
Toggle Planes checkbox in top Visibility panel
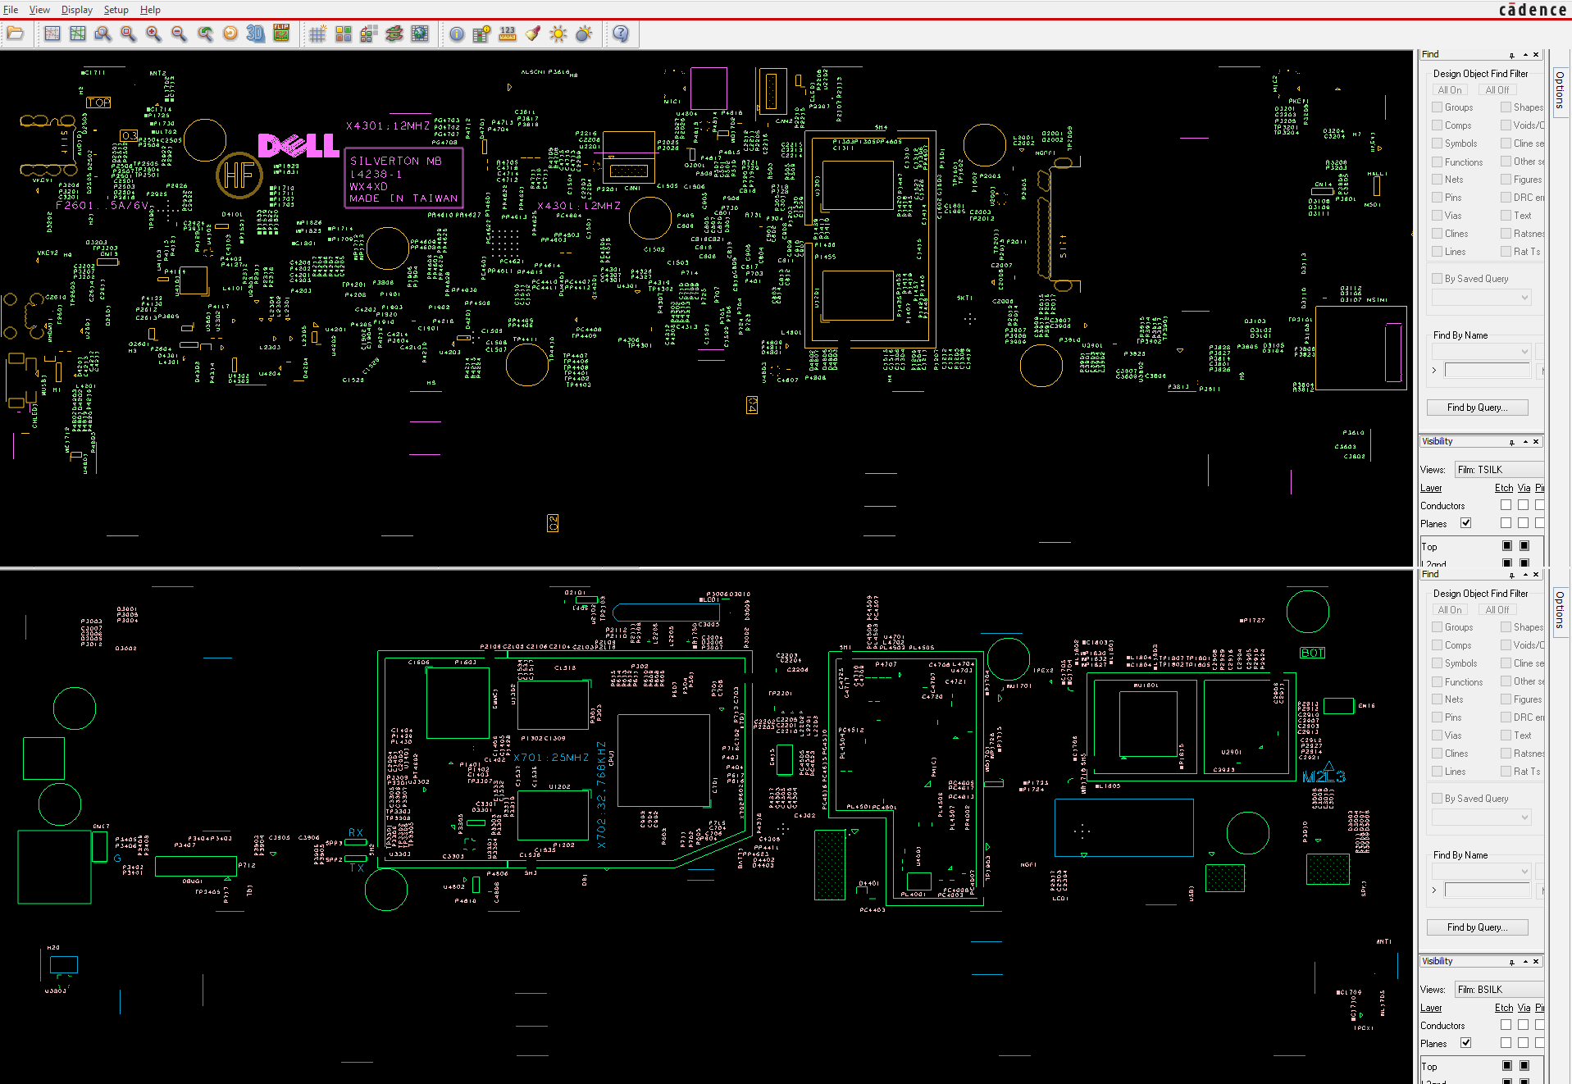[x=1465, y=523]
